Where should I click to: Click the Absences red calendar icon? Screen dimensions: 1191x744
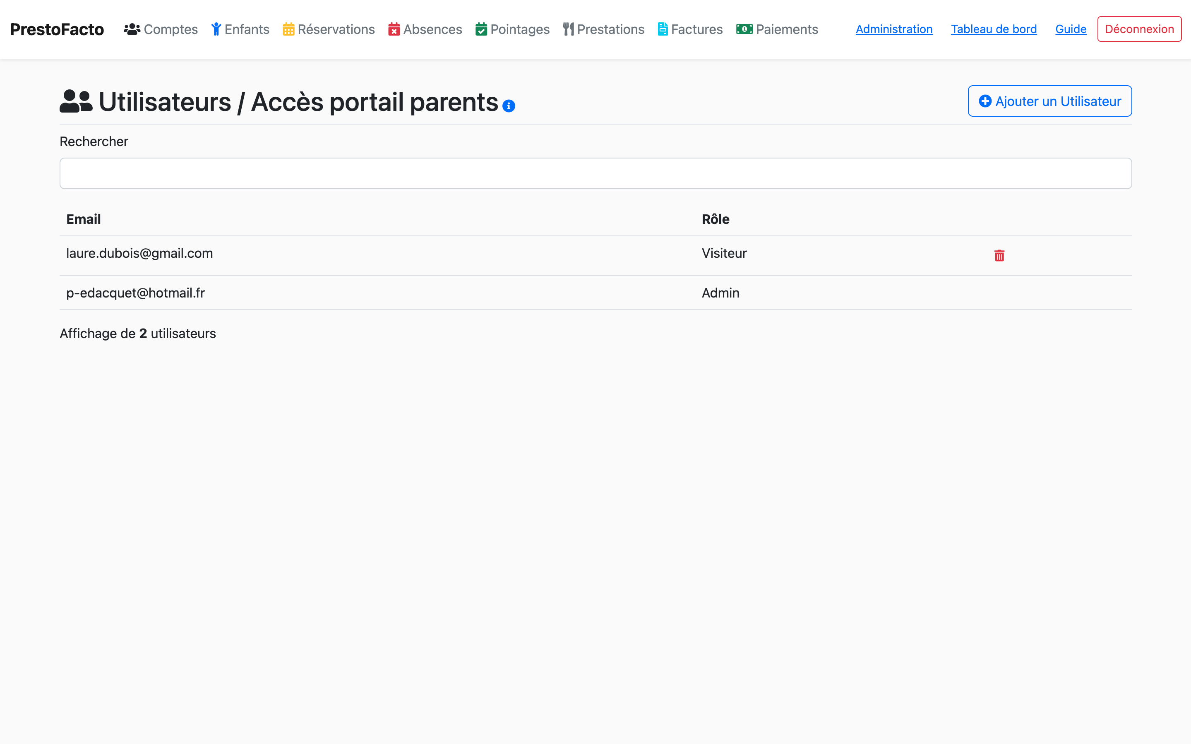394,29
